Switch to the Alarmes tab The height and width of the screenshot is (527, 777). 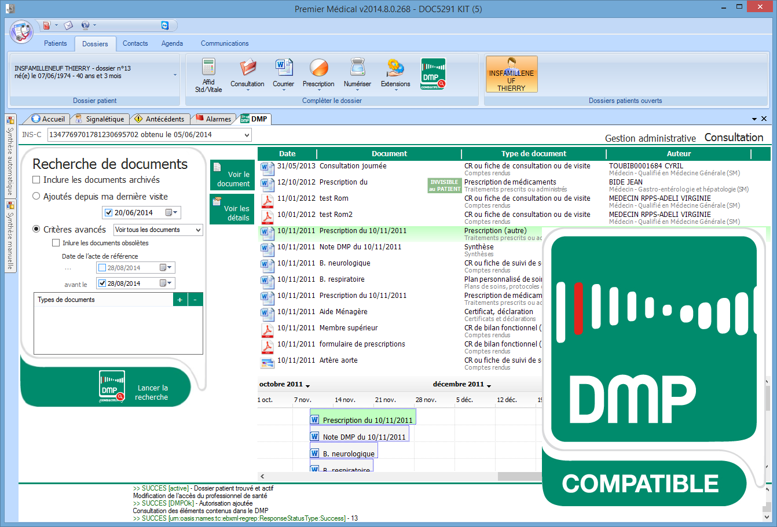point(213,119)
